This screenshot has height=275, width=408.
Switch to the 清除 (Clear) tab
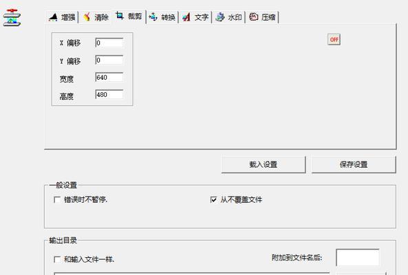(x=95, y=17)
